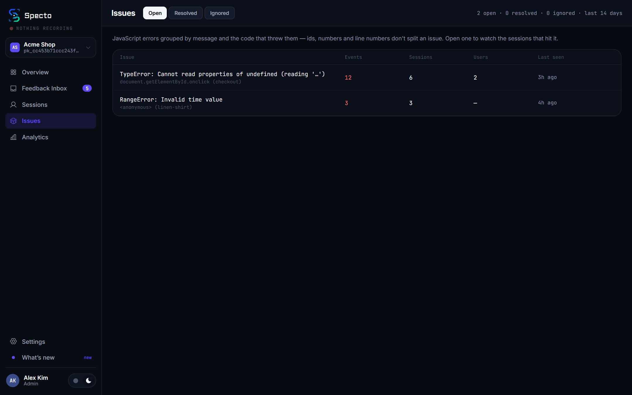Click the pk_cc453b71ccc243f project key
Screen dimensions: 632x395
point(51,51)
